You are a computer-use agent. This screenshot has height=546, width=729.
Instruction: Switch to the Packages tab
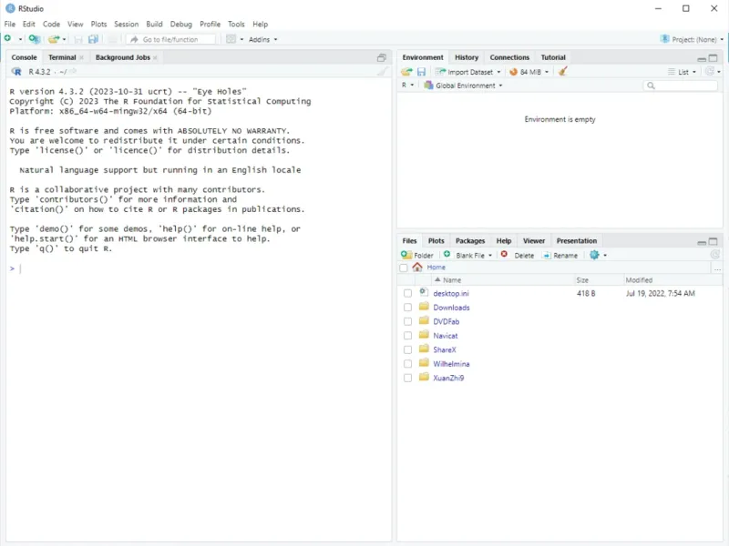pyautogui.click(x=470, y=240)
